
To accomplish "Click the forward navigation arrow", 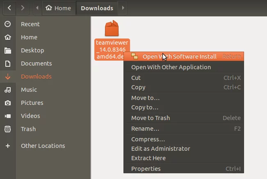I will pyautogui.click(x=23, y=8).
